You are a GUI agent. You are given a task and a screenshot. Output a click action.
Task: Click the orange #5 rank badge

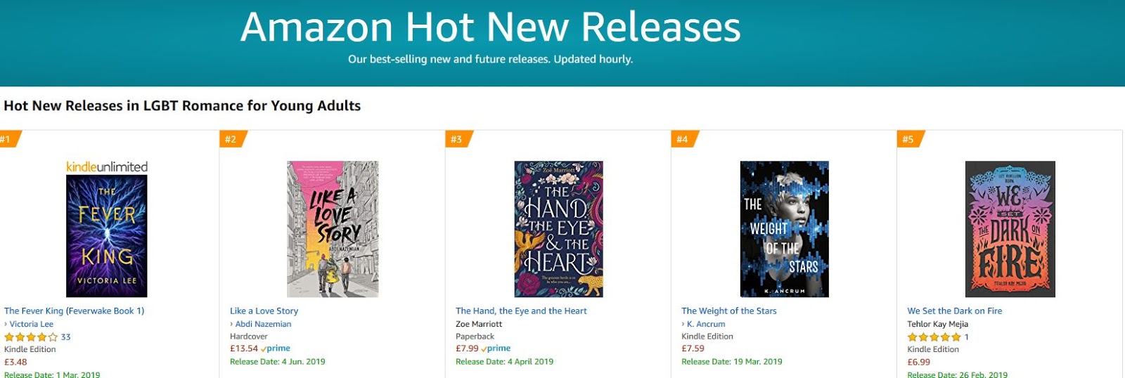coord(908,139)
